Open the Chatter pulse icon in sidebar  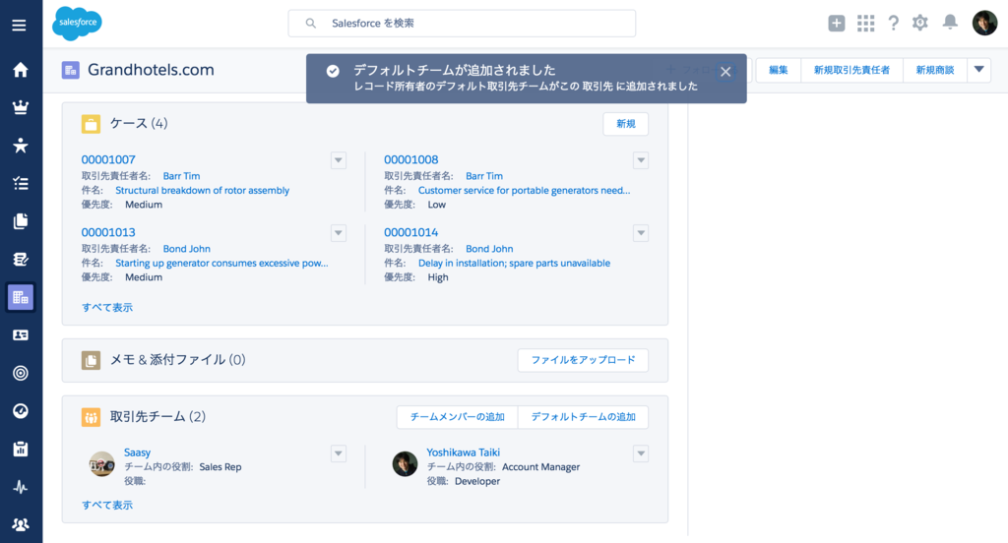[21, 487]
